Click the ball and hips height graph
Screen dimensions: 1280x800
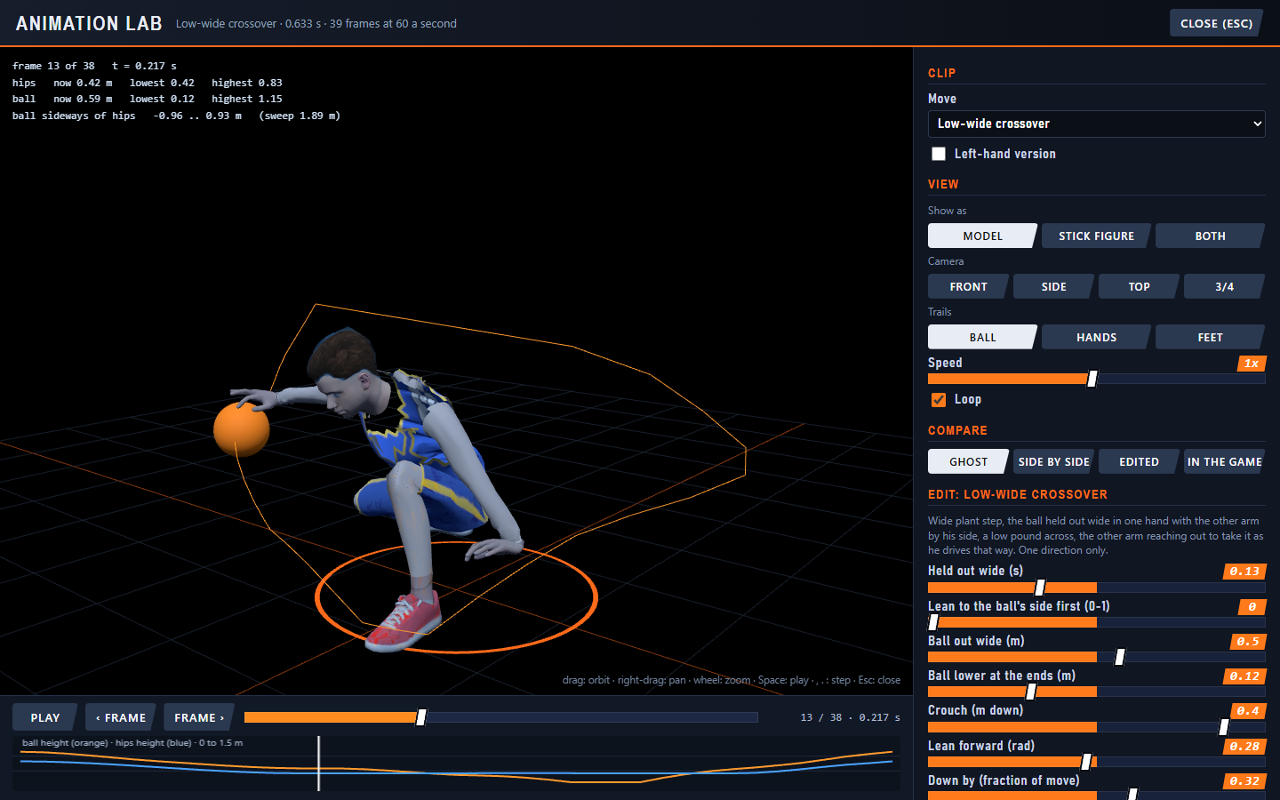point(456,763)
